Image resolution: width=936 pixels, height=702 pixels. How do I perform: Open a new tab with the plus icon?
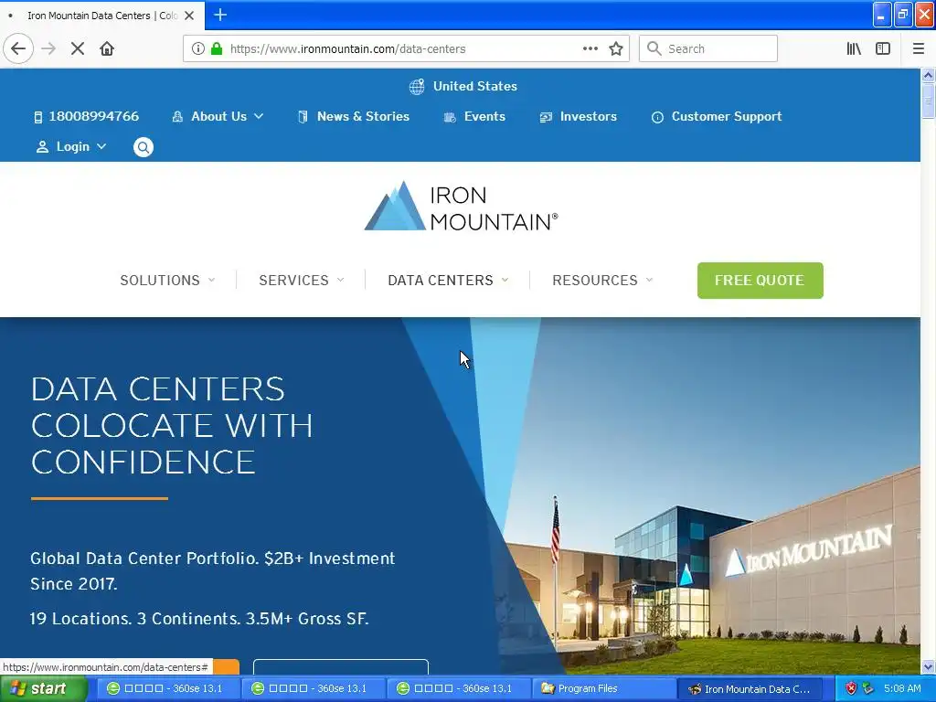[220, 15]
